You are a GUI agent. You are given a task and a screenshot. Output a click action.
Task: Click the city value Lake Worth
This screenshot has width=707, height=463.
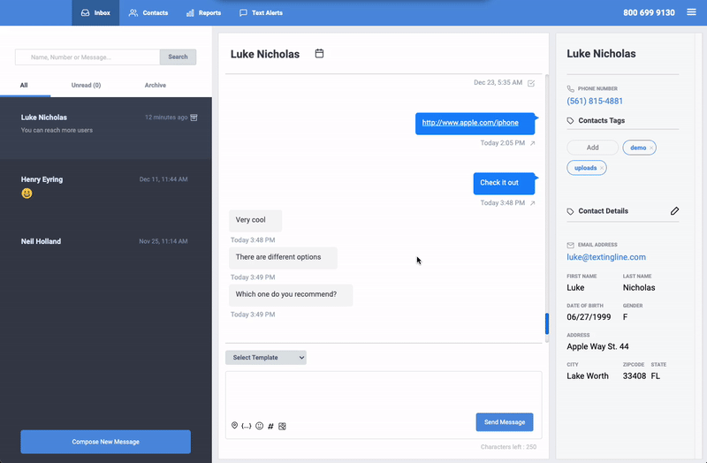588,376
